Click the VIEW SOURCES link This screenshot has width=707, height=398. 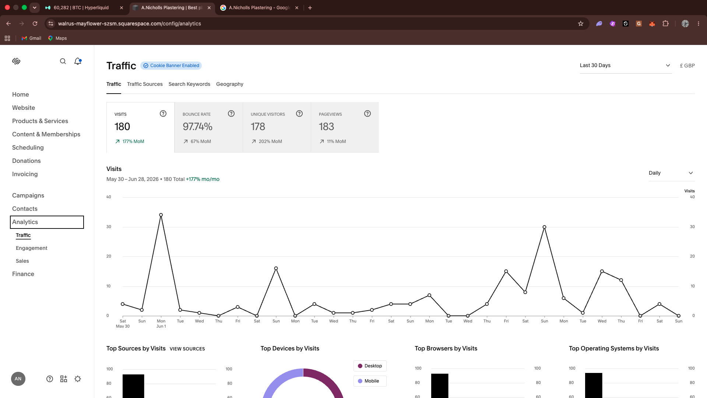187,349
